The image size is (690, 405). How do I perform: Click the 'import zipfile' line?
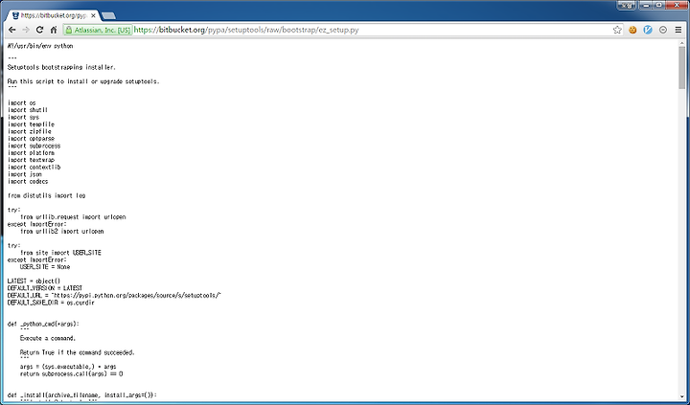29,131
